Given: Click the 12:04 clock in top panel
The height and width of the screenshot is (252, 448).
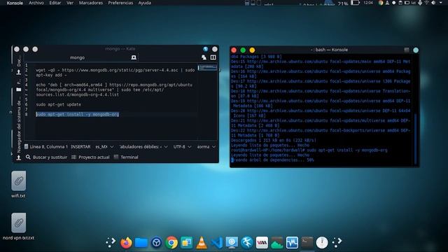Looking at the screenshot, I should 368,3.
